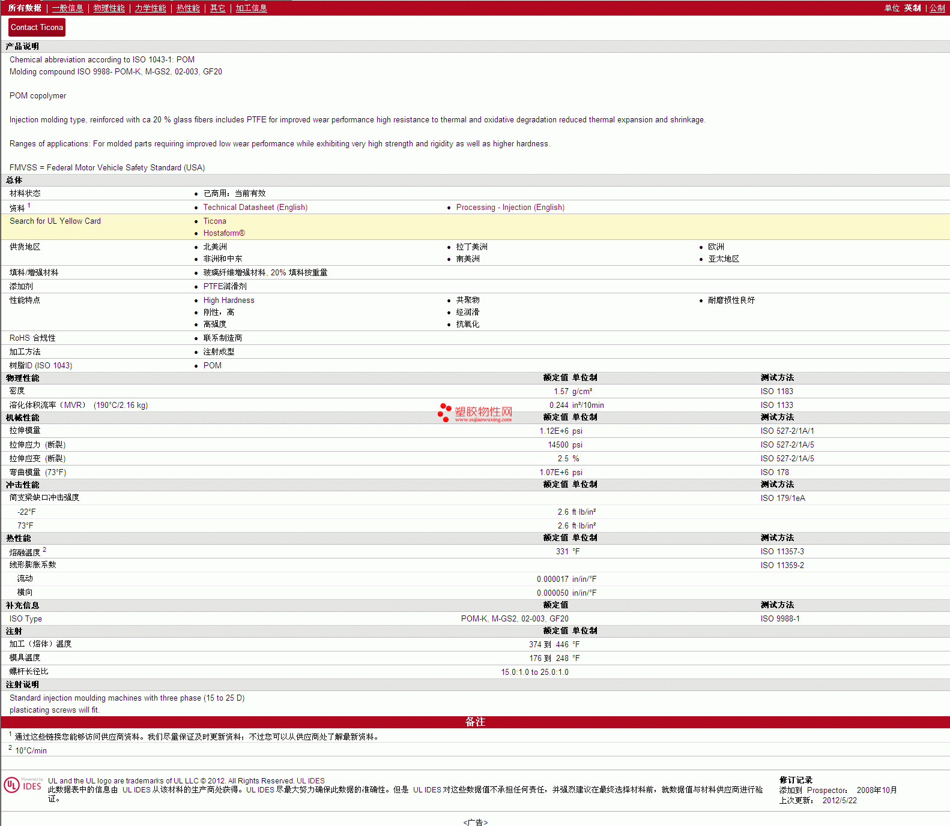Open the 一般信息 tab
Viewport: 950px width, 826px height.
pyautogui.click(x=67, y=8)
